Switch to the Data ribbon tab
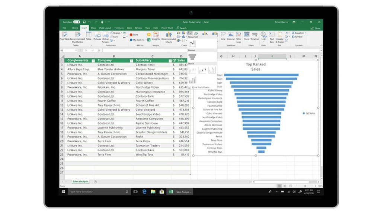This screenshot has height=214, width=381. (x=129, y=28)
